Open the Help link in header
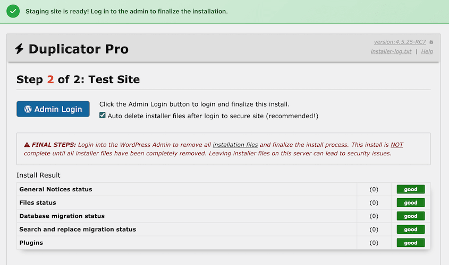The image size is (449, 265). [x=427, y=51]
